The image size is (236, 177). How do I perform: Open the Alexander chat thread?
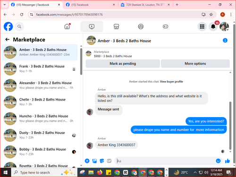[x=40, y=85]
